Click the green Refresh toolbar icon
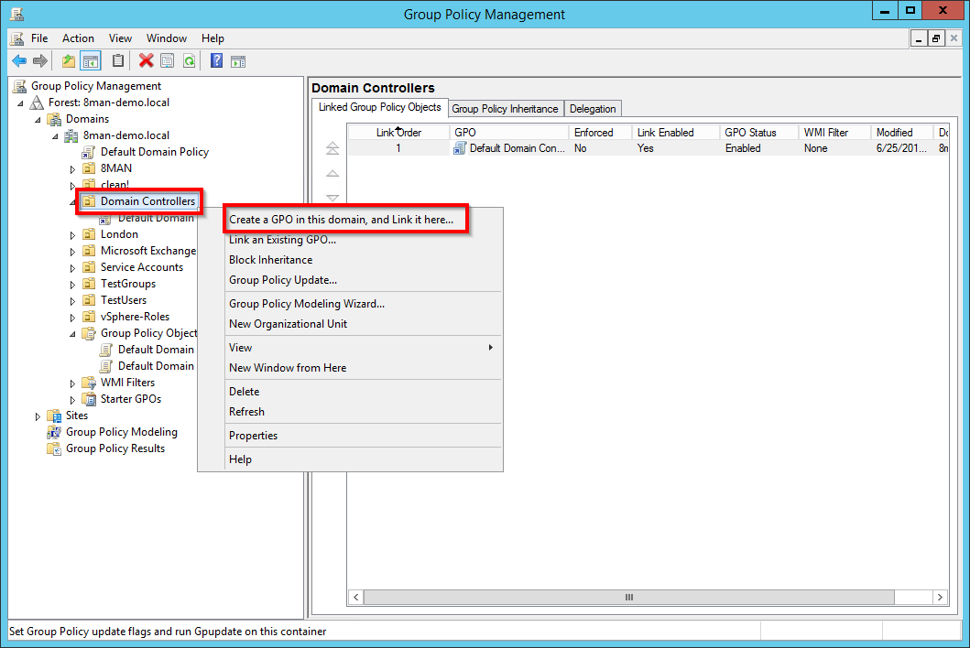970x648 pixels. [x=189, y=61]
